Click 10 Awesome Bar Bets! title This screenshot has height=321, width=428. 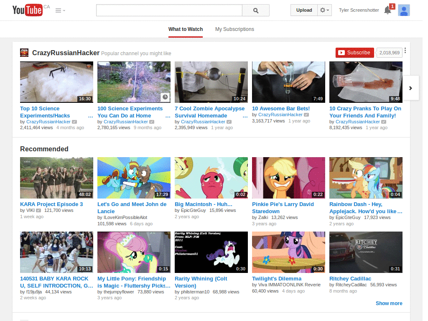281,108
